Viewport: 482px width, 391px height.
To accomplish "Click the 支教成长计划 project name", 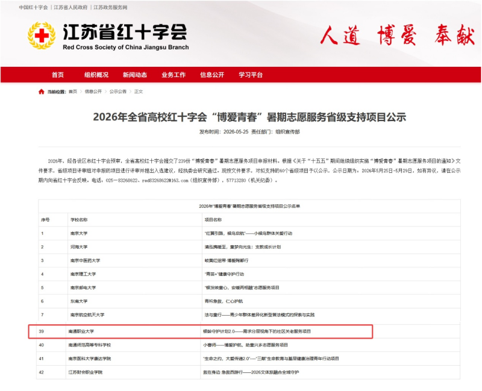I will tap(243, 247).
